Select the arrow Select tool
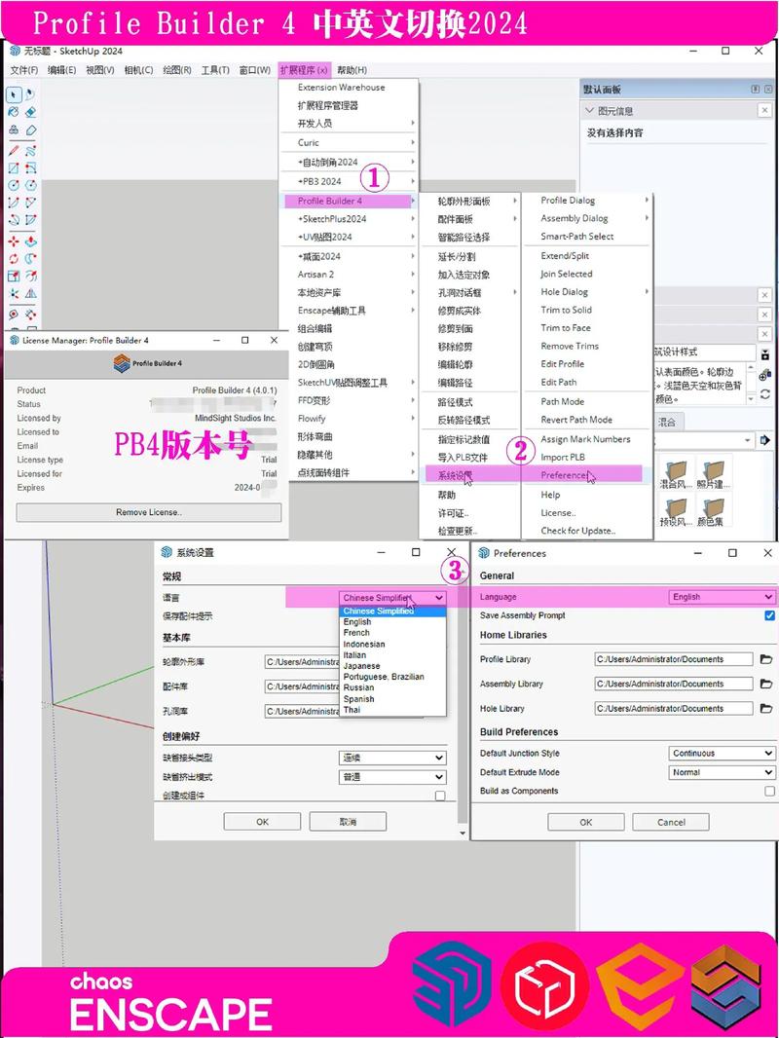 (x=14, y=94)
